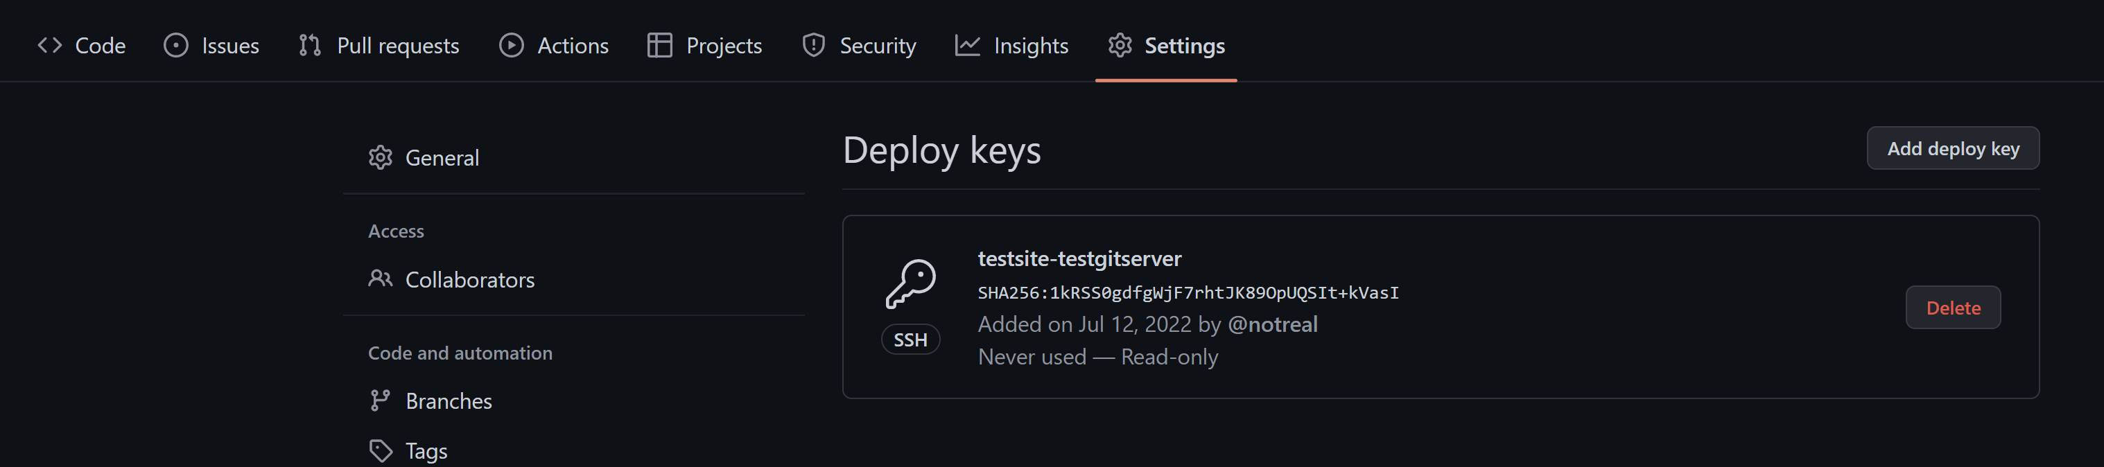This screenshot has width=2104, height=467.
Task: Click the Access section heading
Action: click(396, 231)
